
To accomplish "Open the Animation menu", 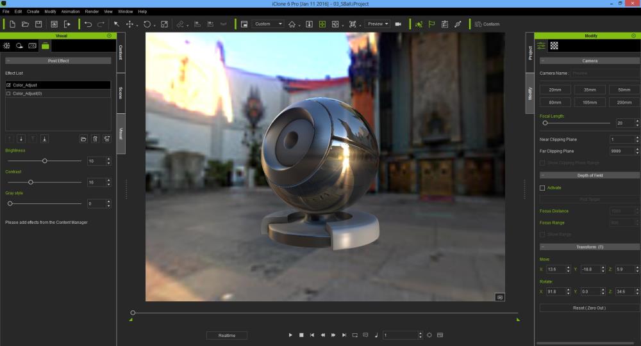I will click(71, 12).
